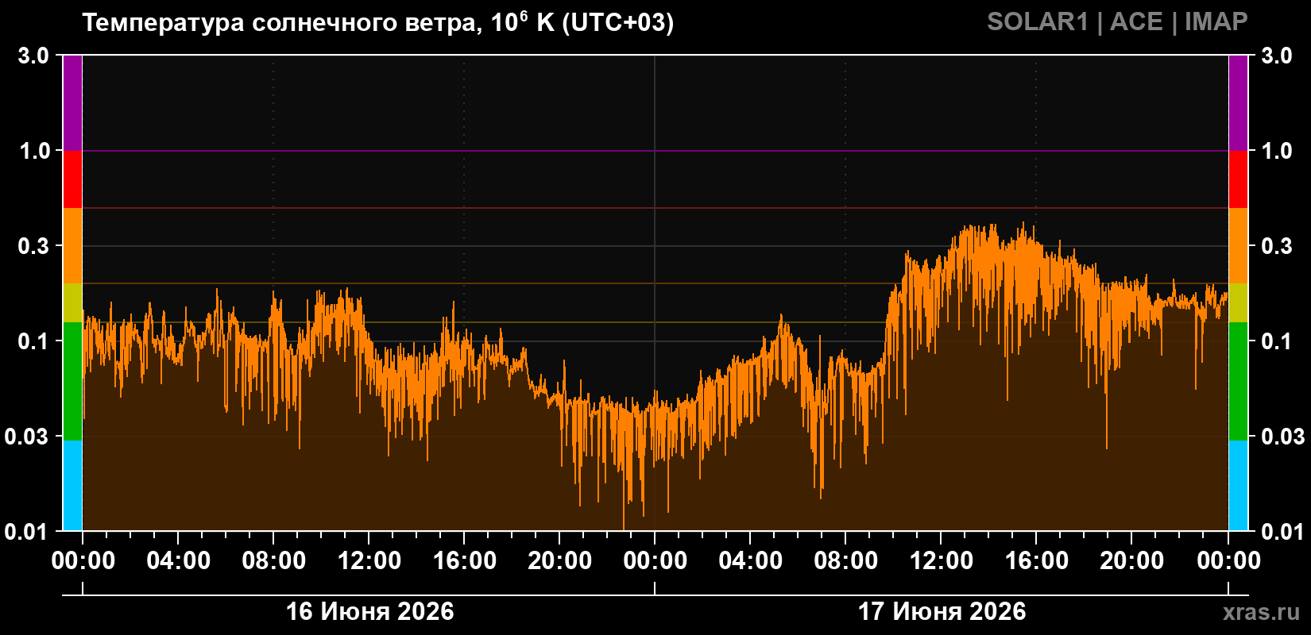Click the 20:00 time label for 16 Июня

[560, 560]
